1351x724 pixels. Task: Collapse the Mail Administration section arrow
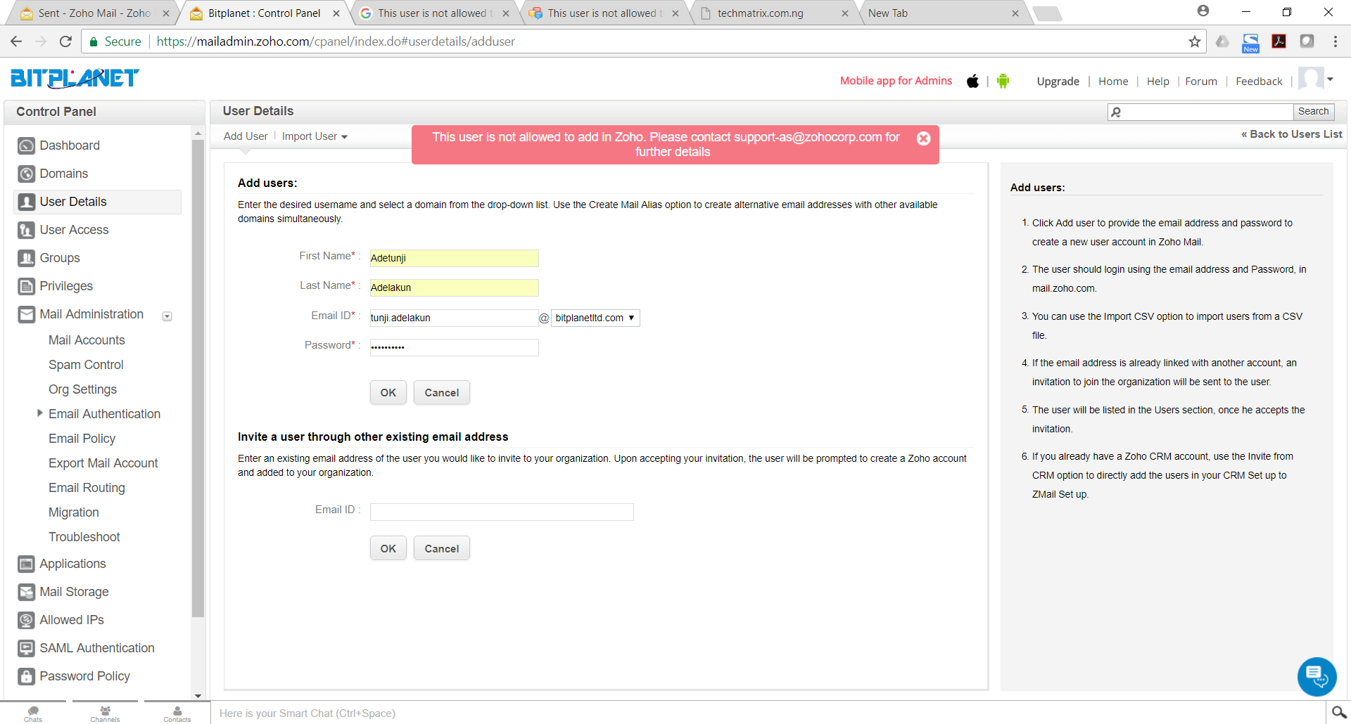(167, 316)
